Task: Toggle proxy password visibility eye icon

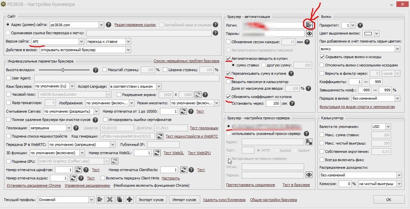Action: pyautogui.click(x=309, y=175)
